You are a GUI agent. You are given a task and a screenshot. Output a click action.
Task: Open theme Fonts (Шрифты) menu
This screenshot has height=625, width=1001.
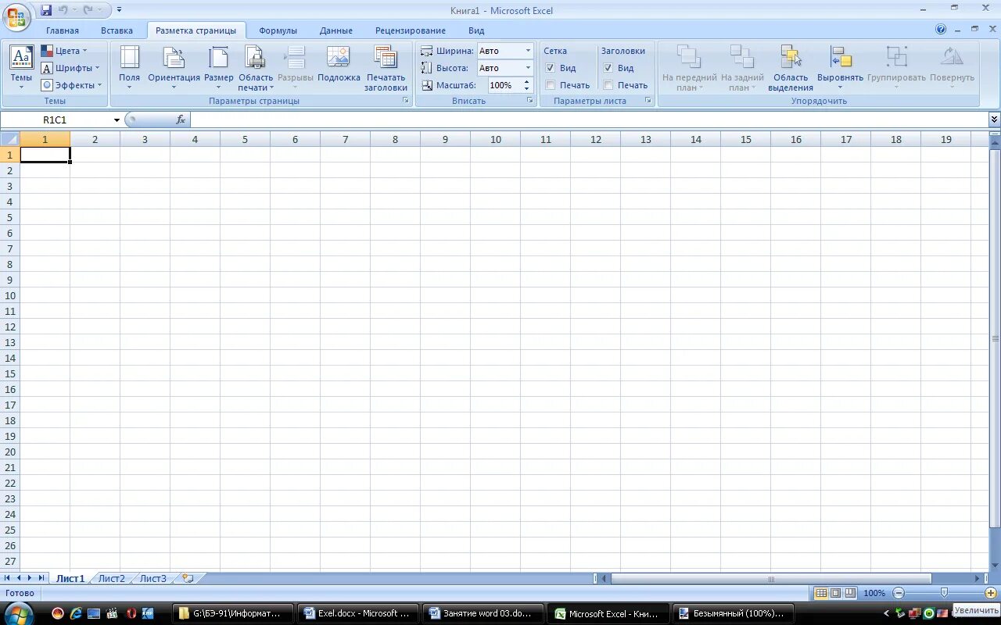tap(71, 68)
